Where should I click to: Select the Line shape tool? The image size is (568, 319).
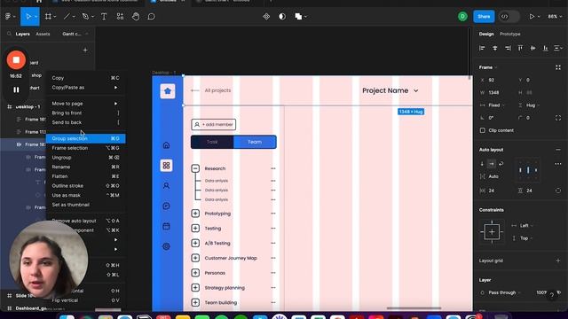point(67,17)
